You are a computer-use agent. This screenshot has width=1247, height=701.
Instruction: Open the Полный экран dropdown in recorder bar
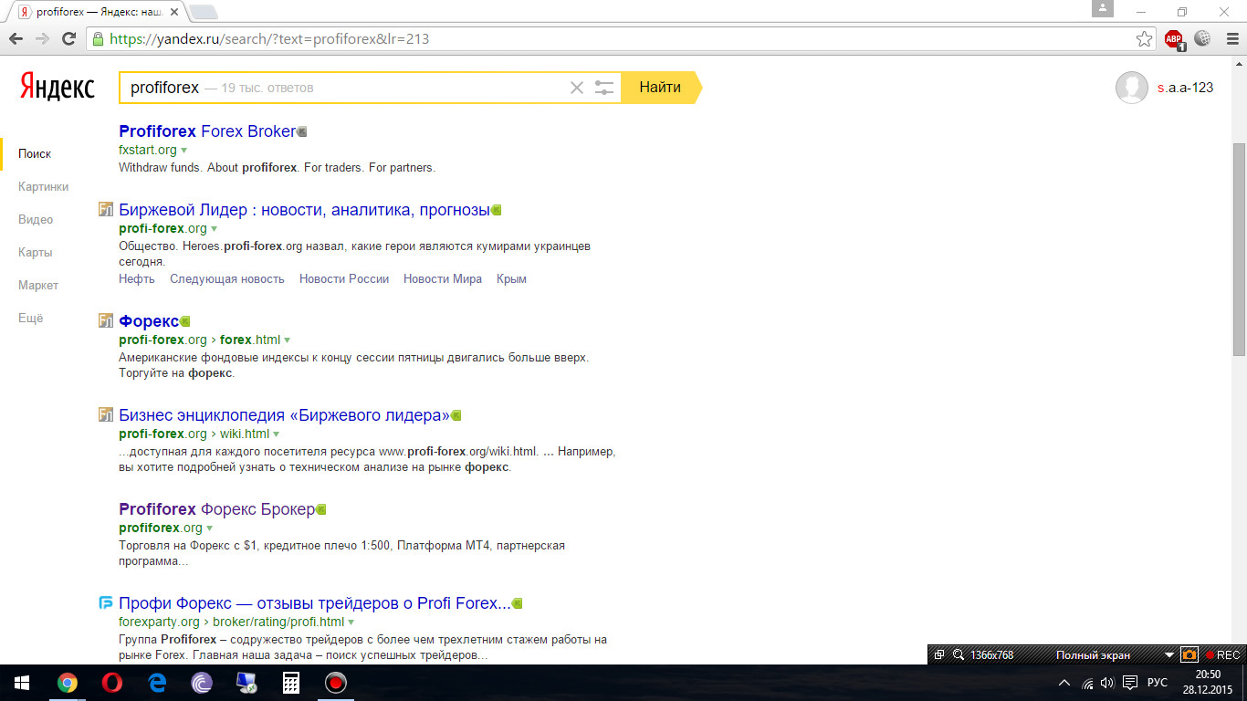click(x=1168, y=655)
